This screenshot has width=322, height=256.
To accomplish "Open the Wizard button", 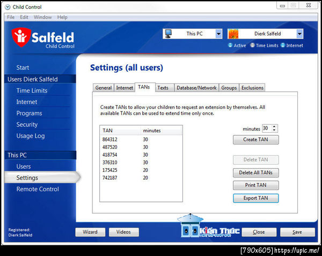I will (90, 232).
